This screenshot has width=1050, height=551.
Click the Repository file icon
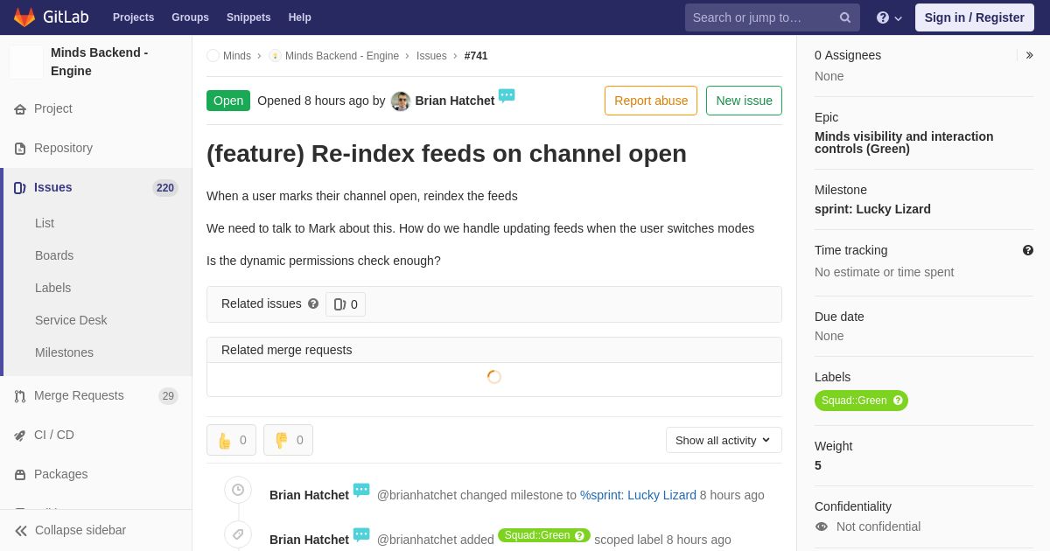20,149
